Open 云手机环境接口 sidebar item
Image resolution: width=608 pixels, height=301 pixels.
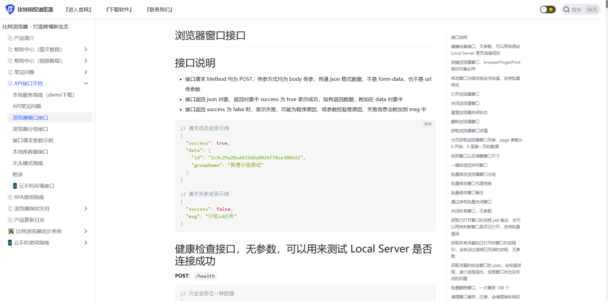click(x=37, y=186)
